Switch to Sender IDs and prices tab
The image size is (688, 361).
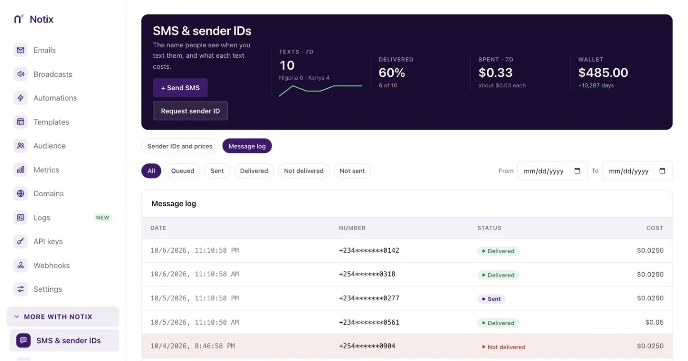pyautogui.click(x=180, y=146)
